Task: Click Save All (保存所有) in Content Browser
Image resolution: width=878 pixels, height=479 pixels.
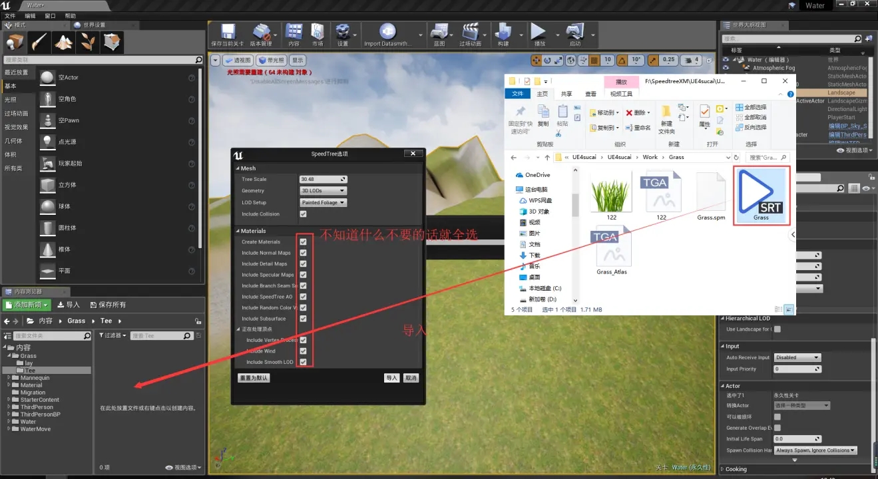Action: pyautogui.click(x=108, y=305)
